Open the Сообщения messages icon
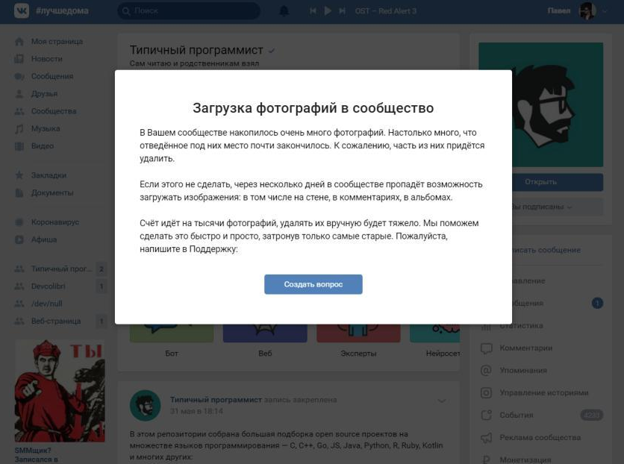 click(x=19, y=76)
